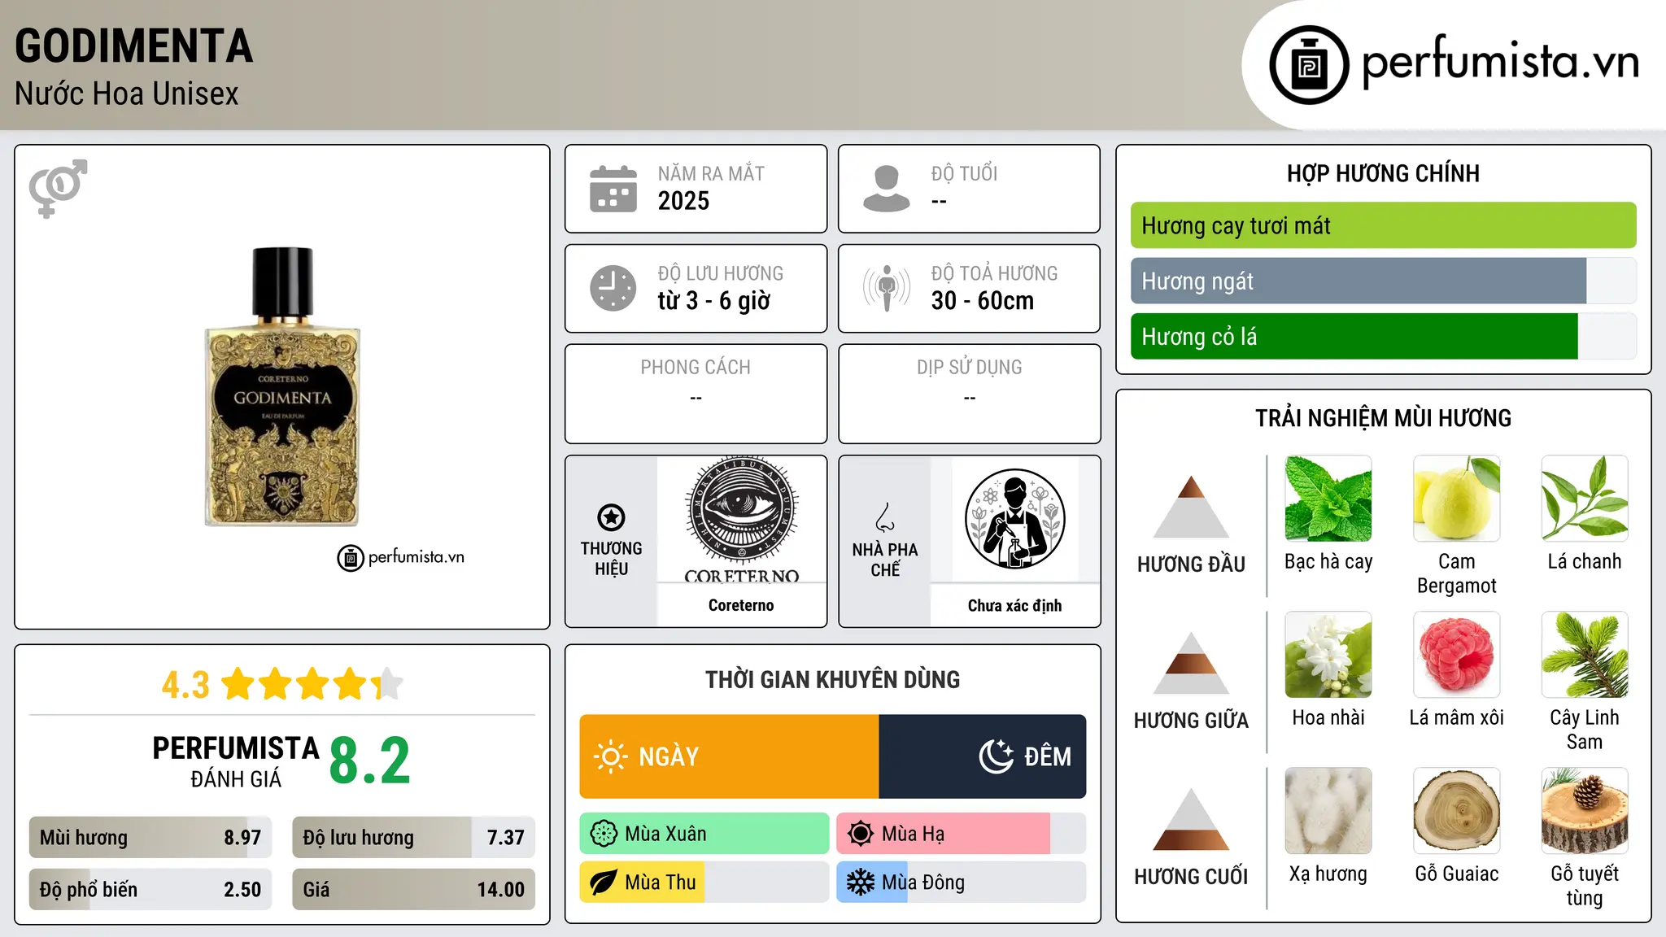The width and height of the screenshot is (1666, 937).
Task: Click the perfumista.vn bottle logo icon
Action: 1309,65
